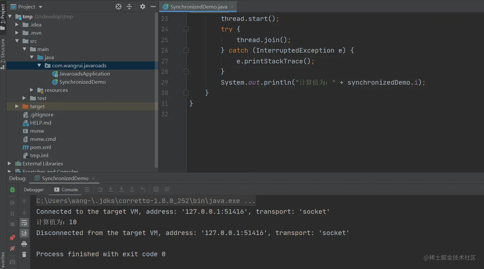Select the pom.xml file
484x269 pixels.
point(37,147)
